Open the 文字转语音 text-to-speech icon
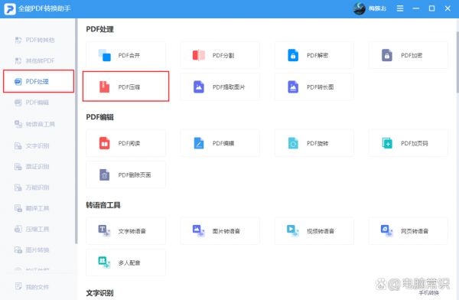Image resolution: width=459 pixels, height=300 pixels. [105, 230]
